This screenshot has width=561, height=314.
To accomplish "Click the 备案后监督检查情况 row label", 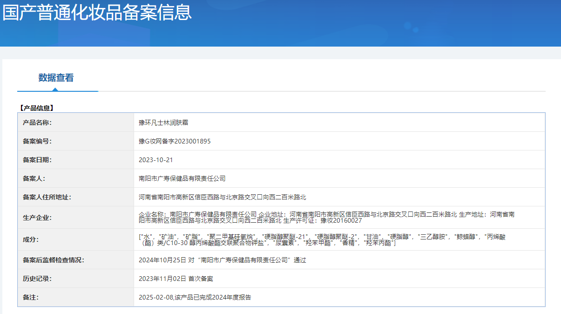I will [x=53, y=260].
